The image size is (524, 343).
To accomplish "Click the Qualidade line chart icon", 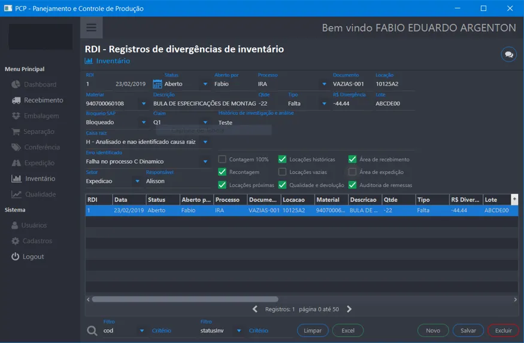I will (x=16, y=194).
